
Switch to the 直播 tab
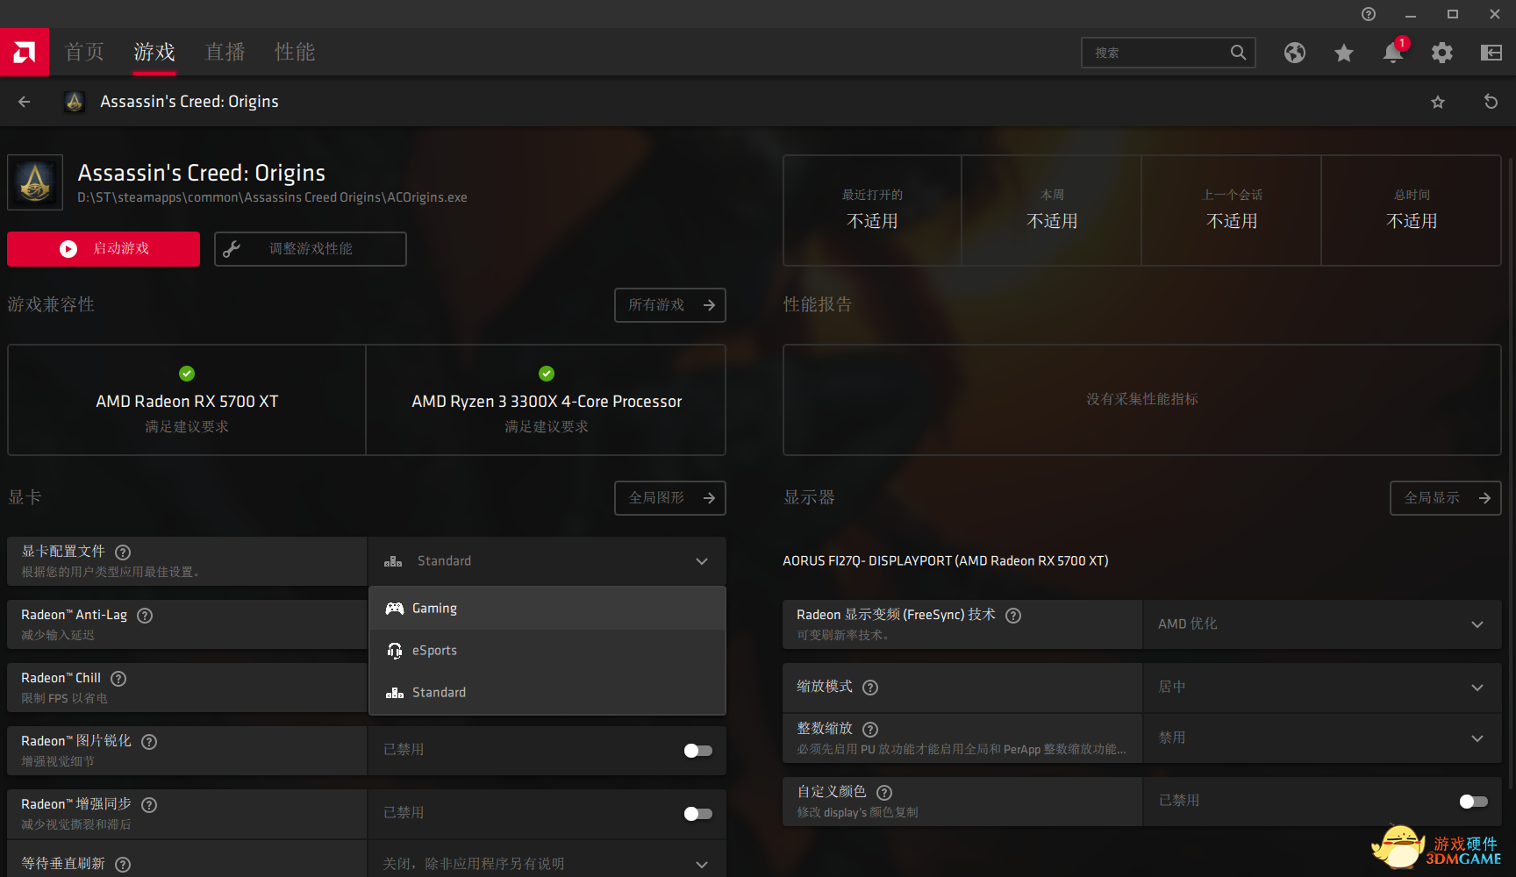[x=225, y=52]
